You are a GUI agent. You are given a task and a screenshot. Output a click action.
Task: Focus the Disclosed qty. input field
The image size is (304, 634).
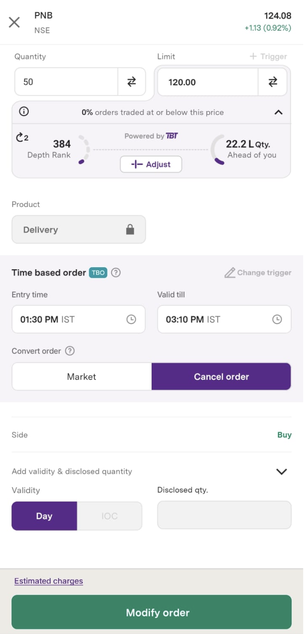[224, 515]
